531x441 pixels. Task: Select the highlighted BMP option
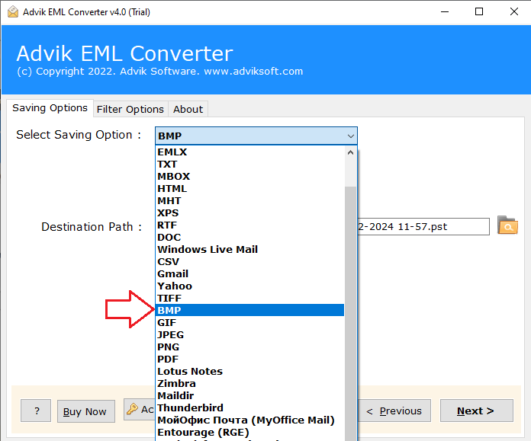click(x=249, y=310)
